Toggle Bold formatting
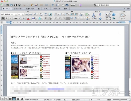 click(3, 18)
